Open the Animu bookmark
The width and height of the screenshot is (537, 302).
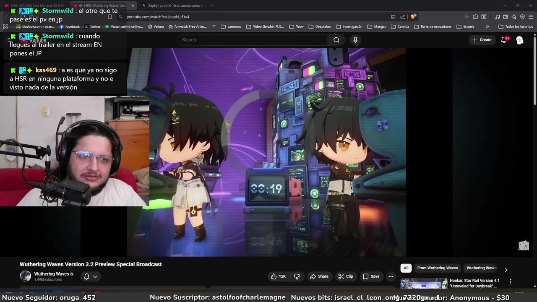point(156,26)
